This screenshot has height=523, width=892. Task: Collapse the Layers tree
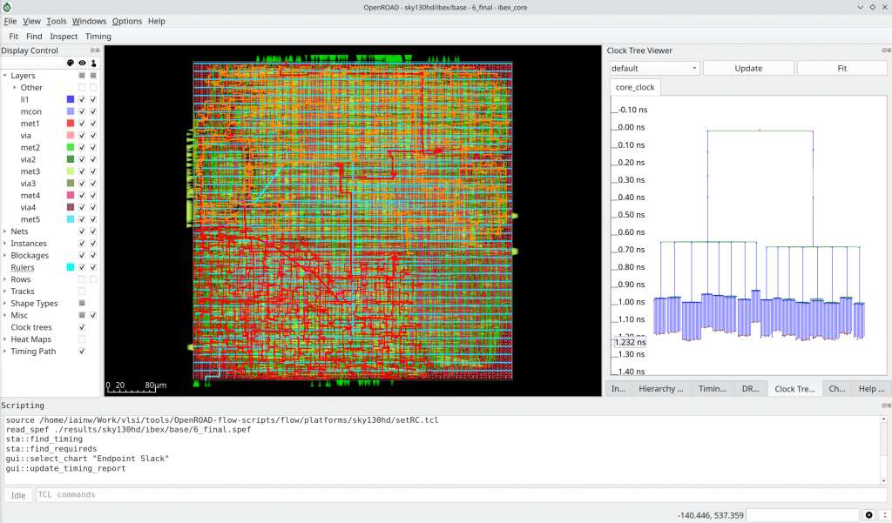7,76
